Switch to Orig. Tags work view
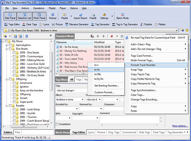 click(114, 132)
